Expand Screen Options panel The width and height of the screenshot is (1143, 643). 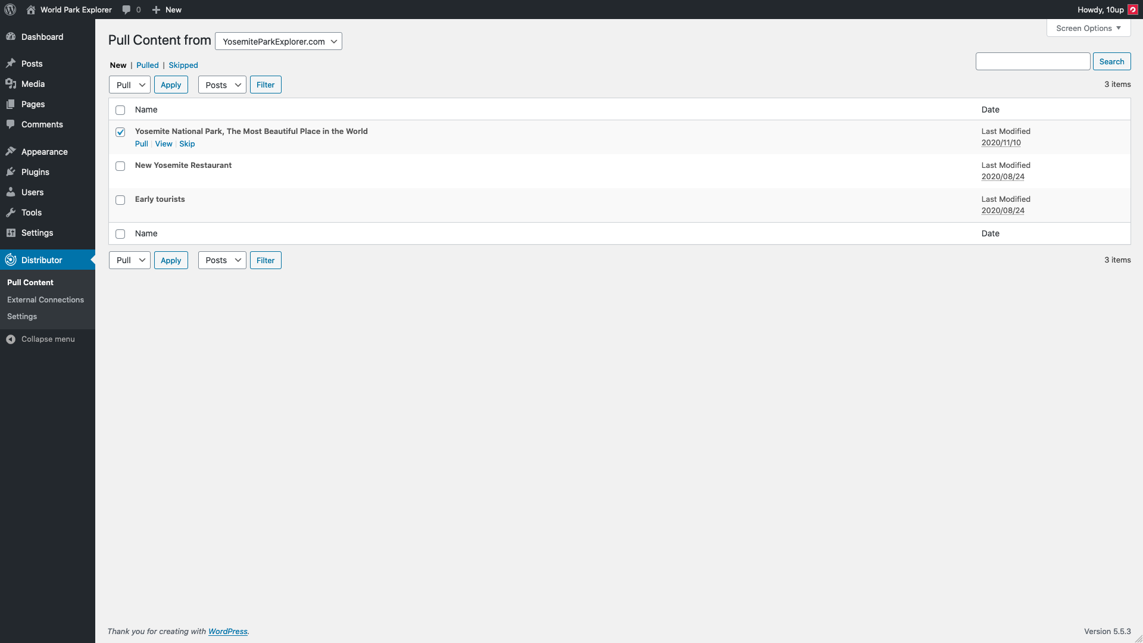coord(1088,28)
